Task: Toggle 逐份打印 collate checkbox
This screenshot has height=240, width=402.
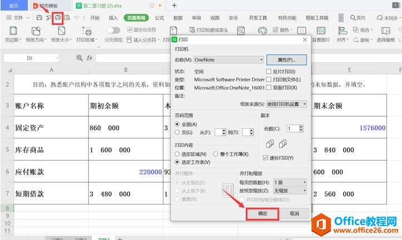Action: (265, 158)
